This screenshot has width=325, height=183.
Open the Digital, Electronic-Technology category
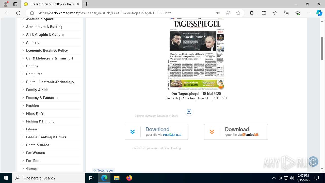point(50,82)
